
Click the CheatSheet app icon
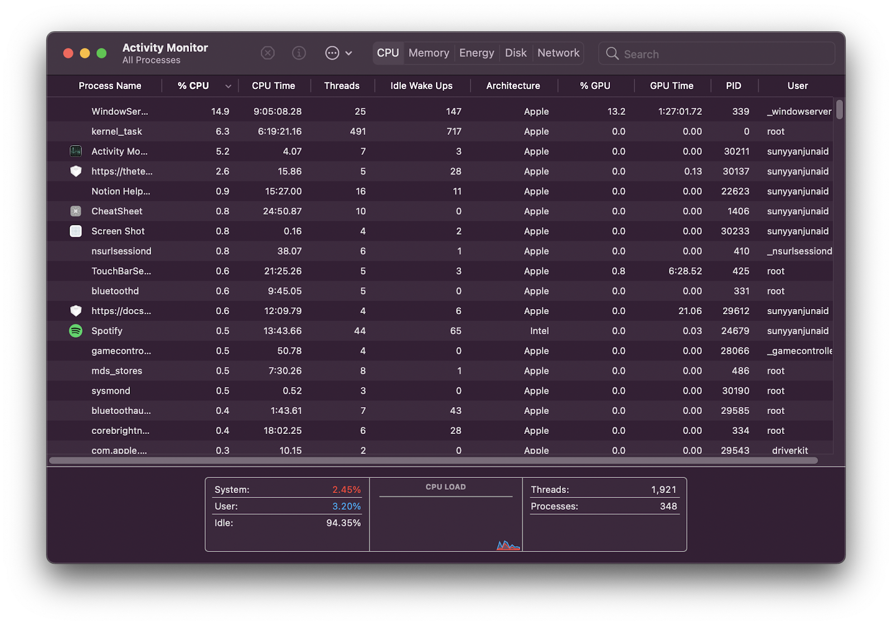click(76, 211)
